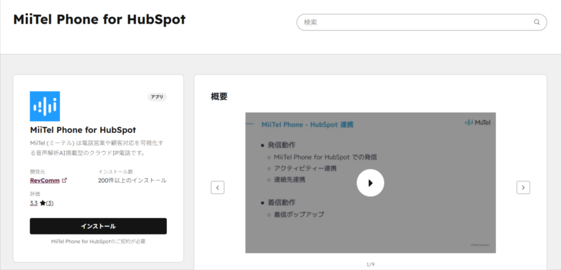Click the 着信ポップアップ line on the slide
561x270 pixels.
point(299,215)
